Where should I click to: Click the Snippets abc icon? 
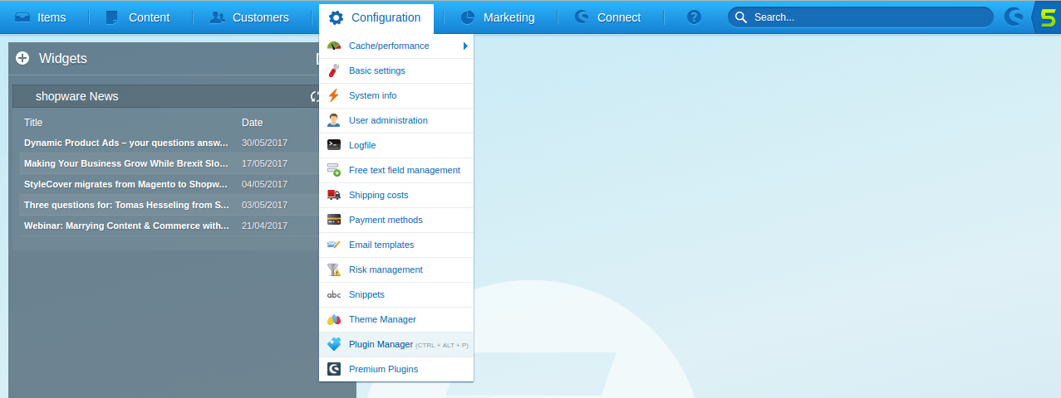coord(334,294)
